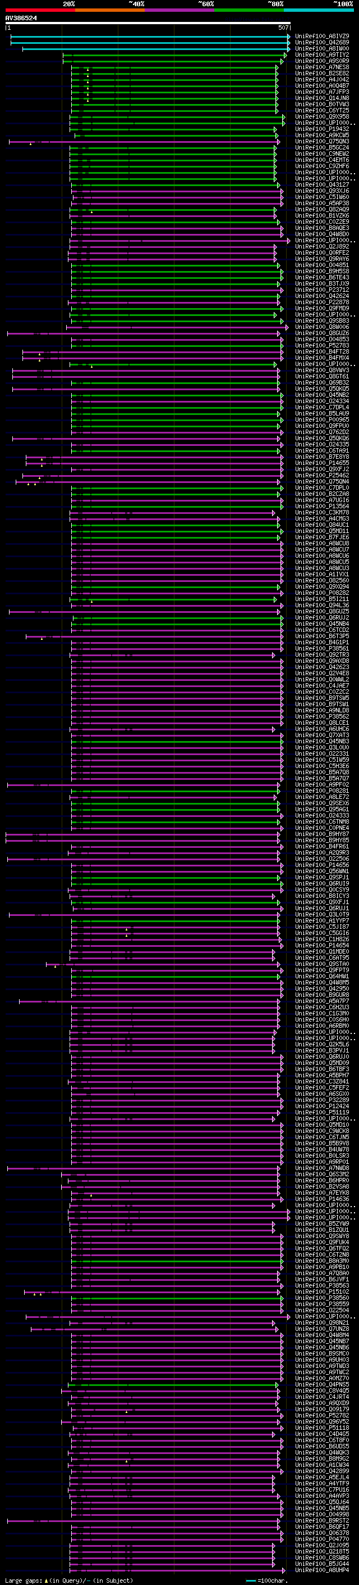Screen dimensions: 359x1585
Task: Click hit label UniRef100_Q8VWV3
Action: 322,371
